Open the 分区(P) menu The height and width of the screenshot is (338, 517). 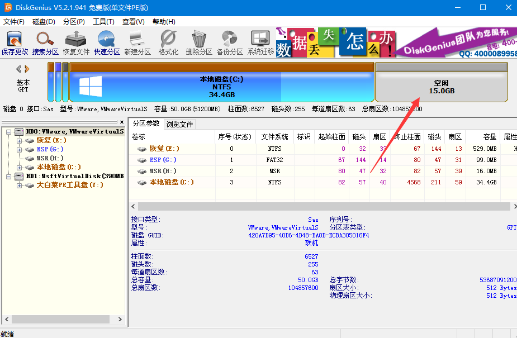click(x=74, y=22)
